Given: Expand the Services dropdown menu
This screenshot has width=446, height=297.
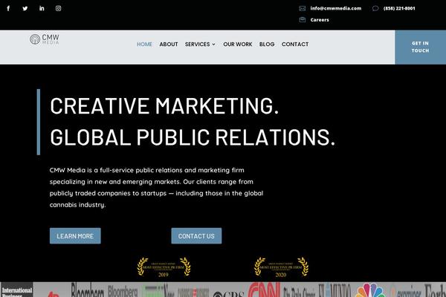Looking at the screenshot, I should pos(200,45).
